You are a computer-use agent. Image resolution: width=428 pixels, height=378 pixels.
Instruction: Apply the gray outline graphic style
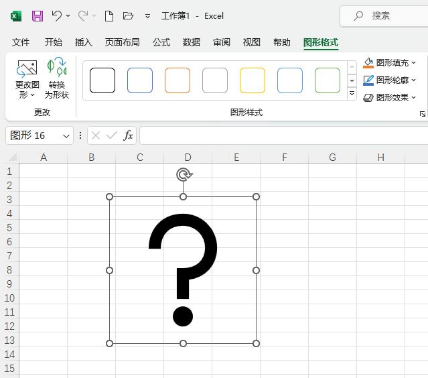215,80
